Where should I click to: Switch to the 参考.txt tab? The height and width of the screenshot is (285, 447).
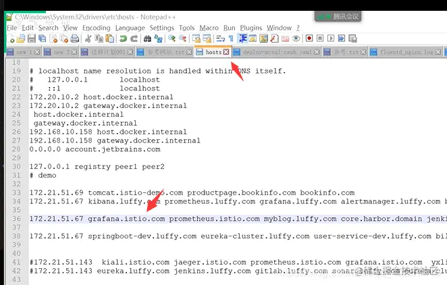click(x=346, y=52)
